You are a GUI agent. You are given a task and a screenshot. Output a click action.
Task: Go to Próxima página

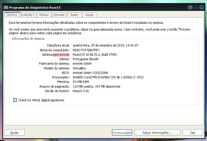pos(122,133)
